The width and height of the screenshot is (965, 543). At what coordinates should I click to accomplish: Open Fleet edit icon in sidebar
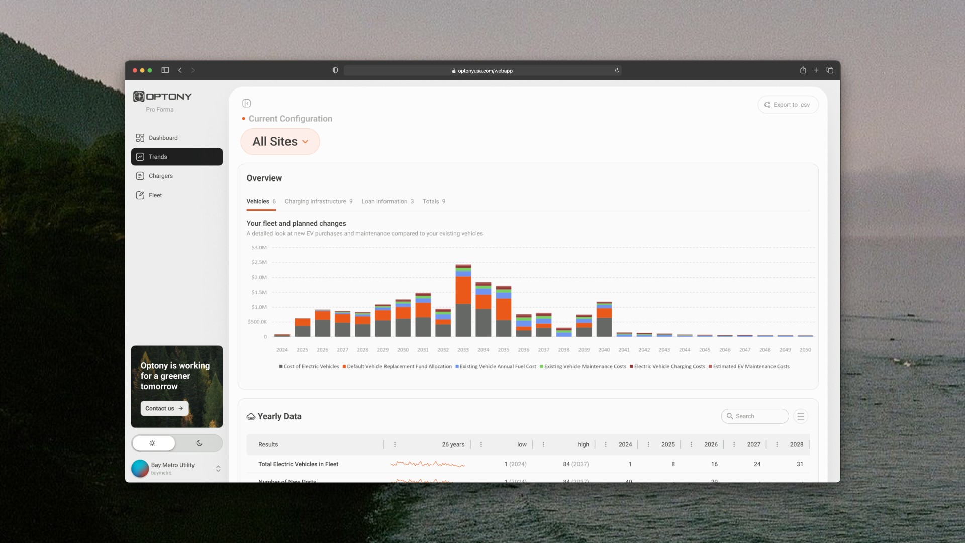click(x=140, y=195)
